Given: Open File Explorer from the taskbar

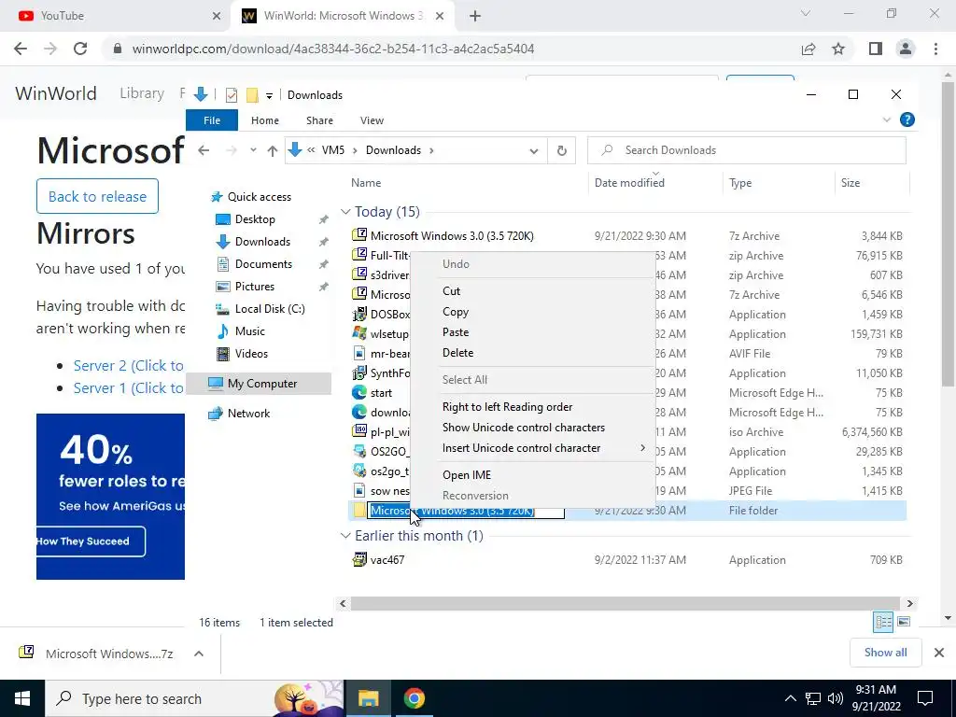Looking at the screenshot, I should [x=368, y=698].
